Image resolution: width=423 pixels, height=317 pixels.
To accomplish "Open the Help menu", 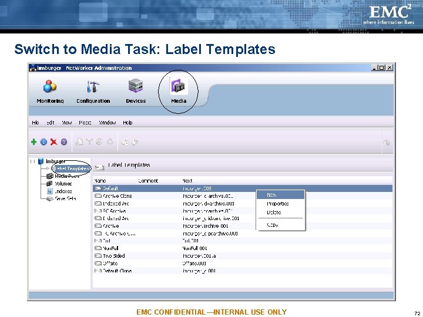I will coord(127,123).
